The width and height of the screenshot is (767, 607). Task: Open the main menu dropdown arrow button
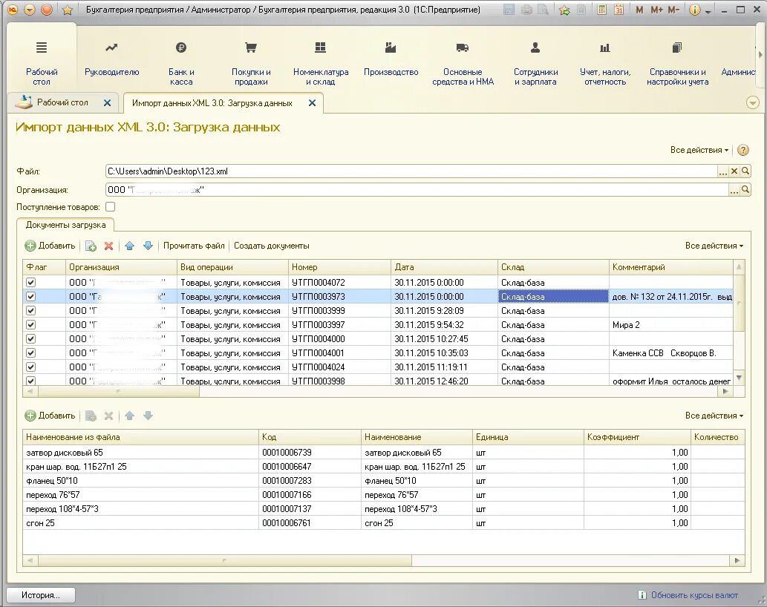[30, 10]
